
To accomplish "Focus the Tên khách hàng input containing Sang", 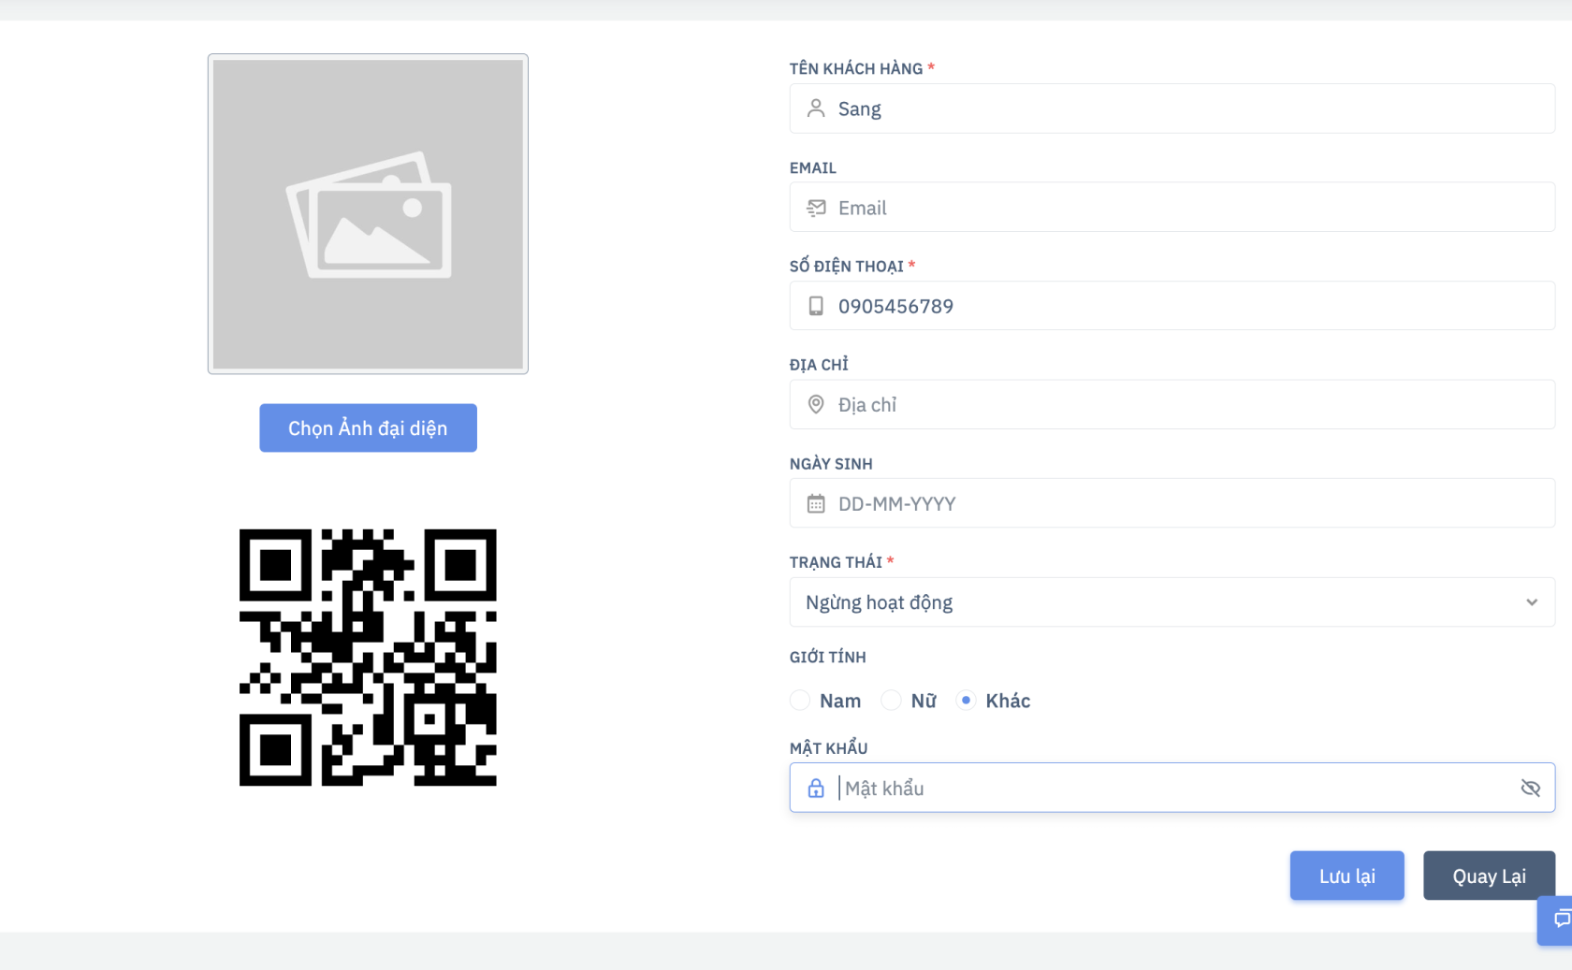I will coord(1172,109).
